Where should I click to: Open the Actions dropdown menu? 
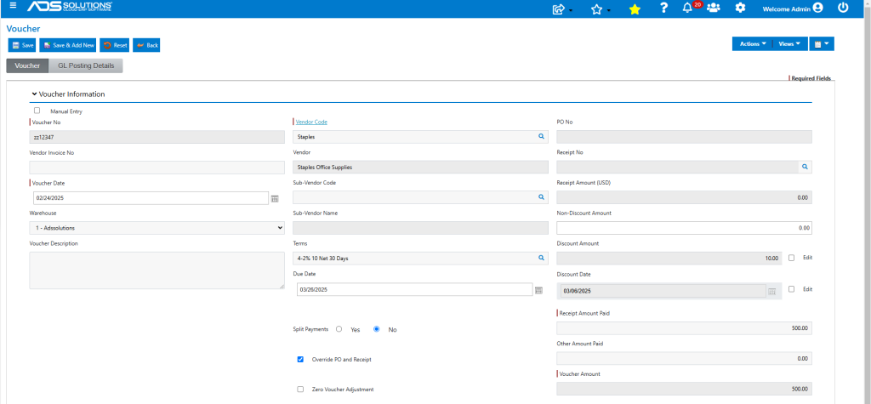coord(752,44)
